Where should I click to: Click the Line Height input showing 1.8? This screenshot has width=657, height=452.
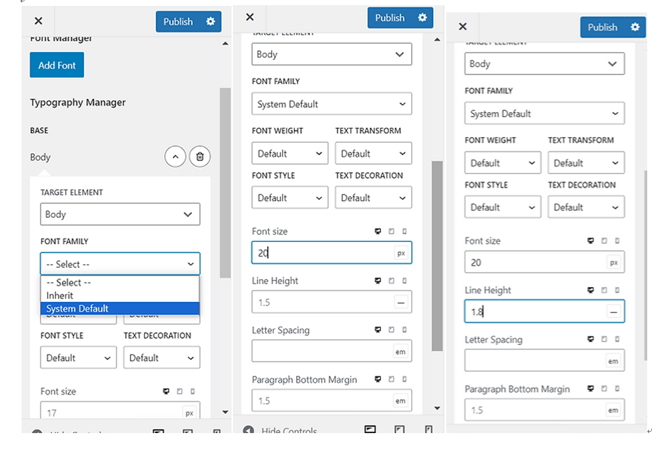click(535, 312)
